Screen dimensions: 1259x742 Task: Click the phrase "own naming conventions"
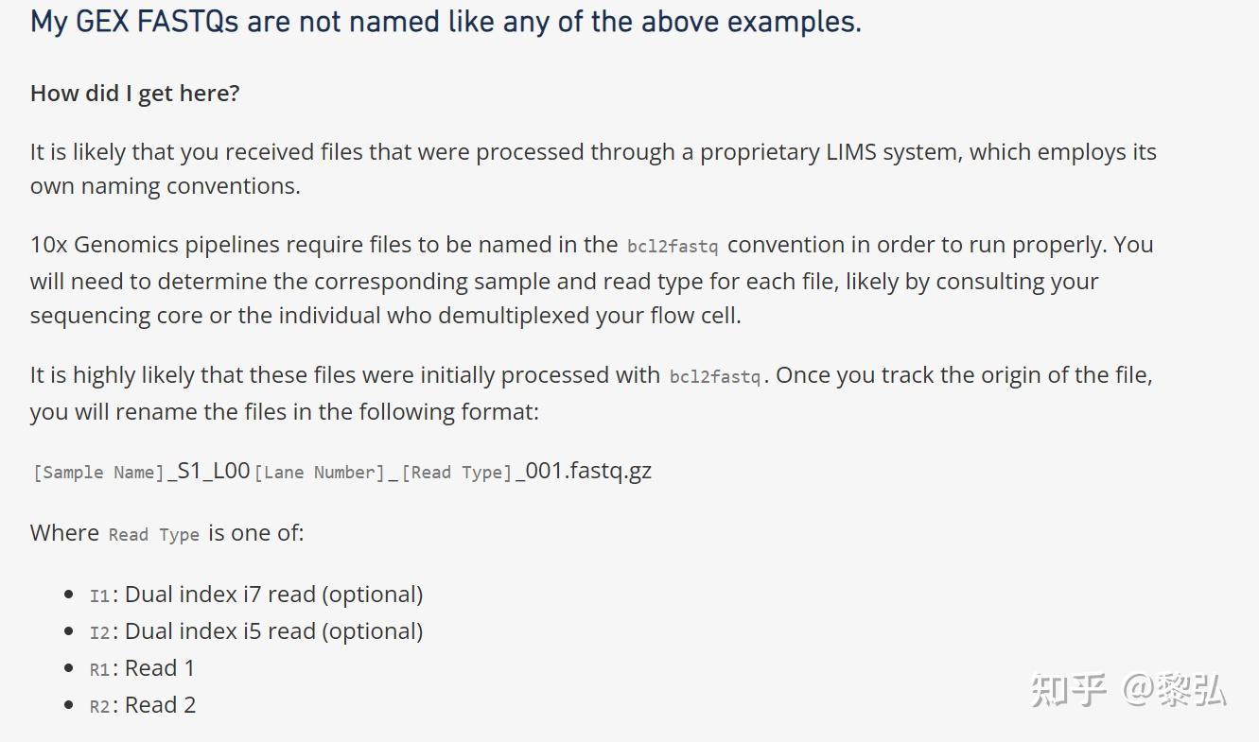tap(165, 186)
